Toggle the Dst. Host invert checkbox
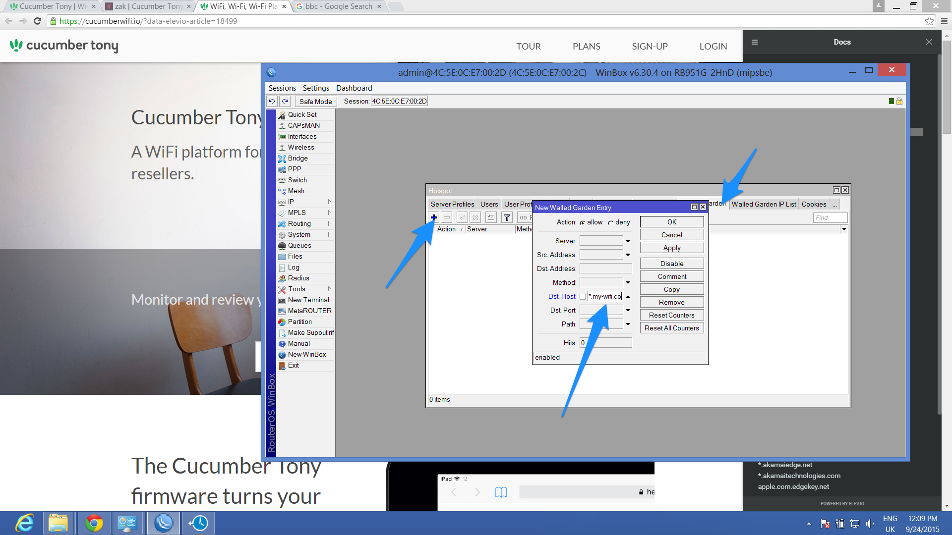Viewport: 952px width, 535px height. 583,297
